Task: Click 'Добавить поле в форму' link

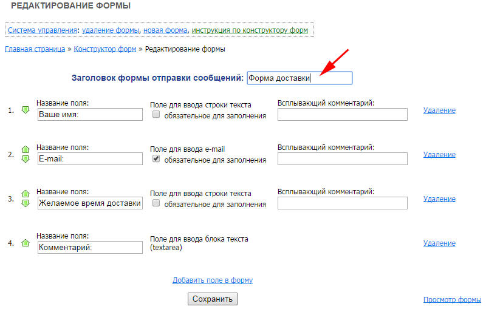Action: pos(212,280)
